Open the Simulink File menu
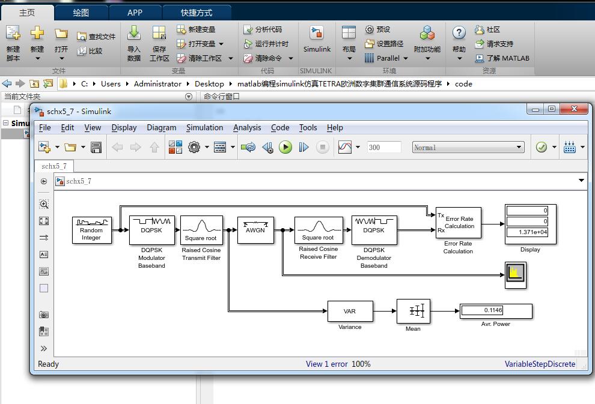Screen dimensions: 595x404 coord(45,128)
